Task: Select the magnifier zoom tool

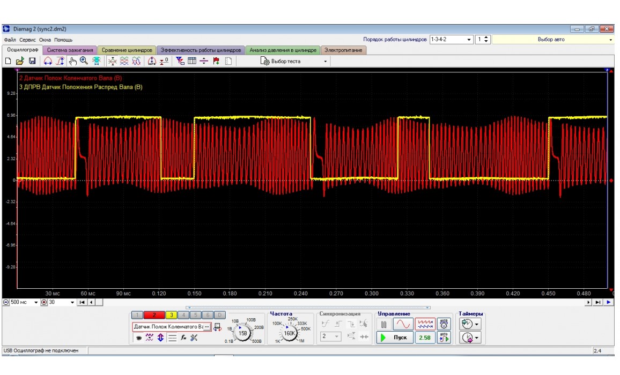Action: tap(84, 61)
